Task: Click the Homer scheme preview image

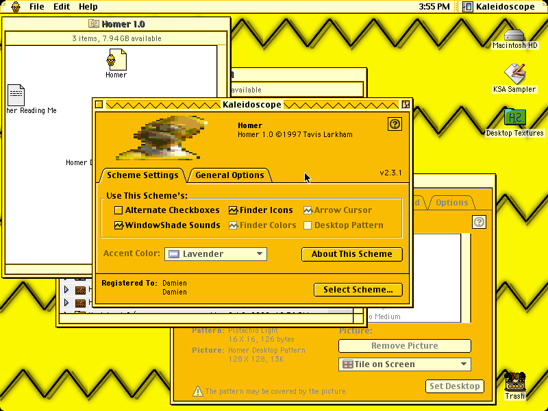Action: pos(162,138)
